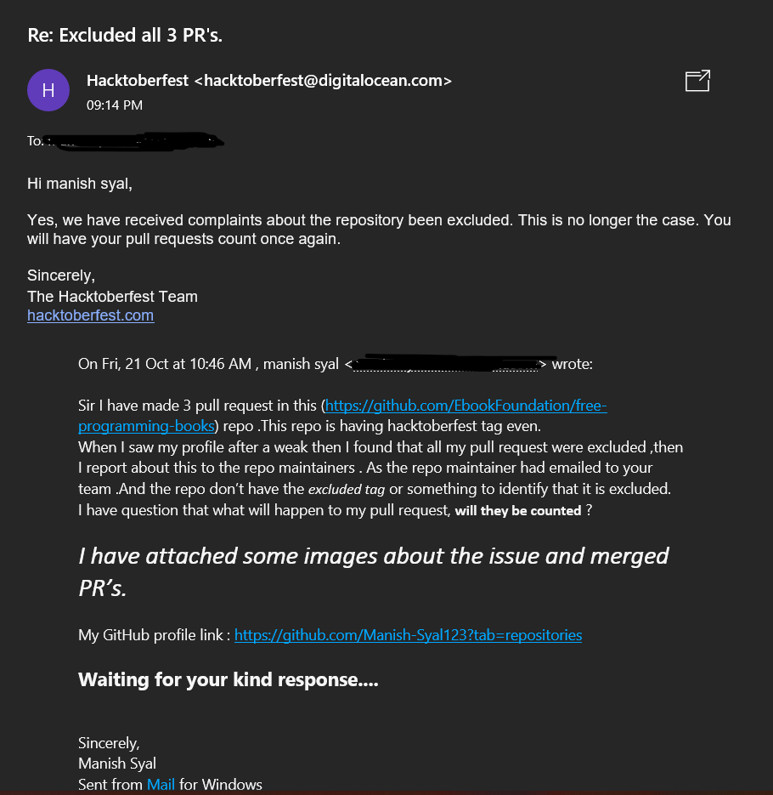Click the Sent from Mail for Windows line
Viewport: 773px width, 795px height.
click(169, 784)
